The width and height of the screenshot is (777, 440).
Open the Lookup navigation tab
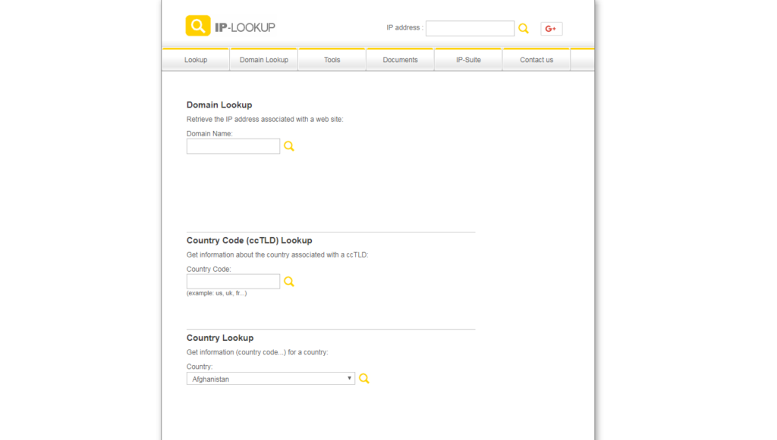pos(196,59)
